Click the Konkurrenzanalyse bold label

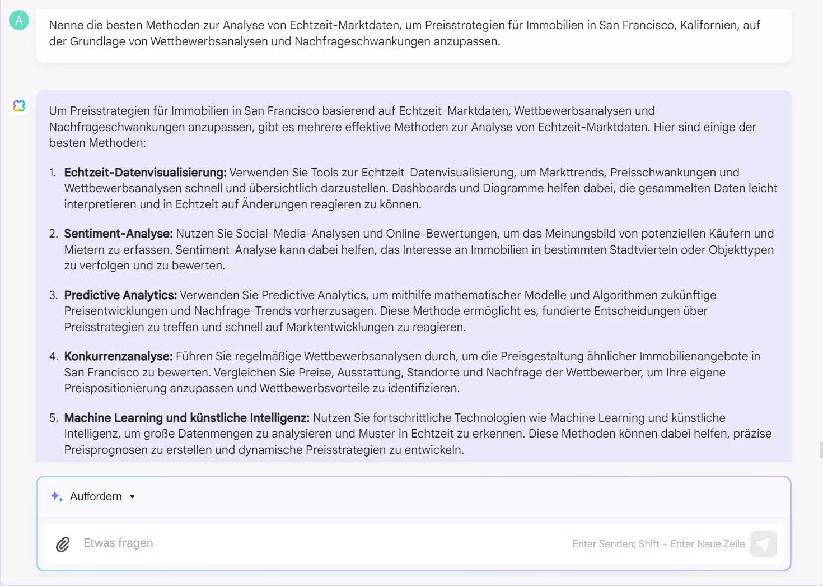click(118, 356)
